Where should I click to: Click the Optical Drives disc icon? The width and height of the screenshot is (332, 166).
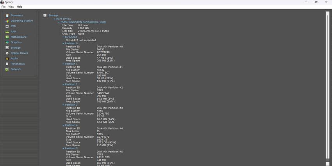[x=7, y=53]
